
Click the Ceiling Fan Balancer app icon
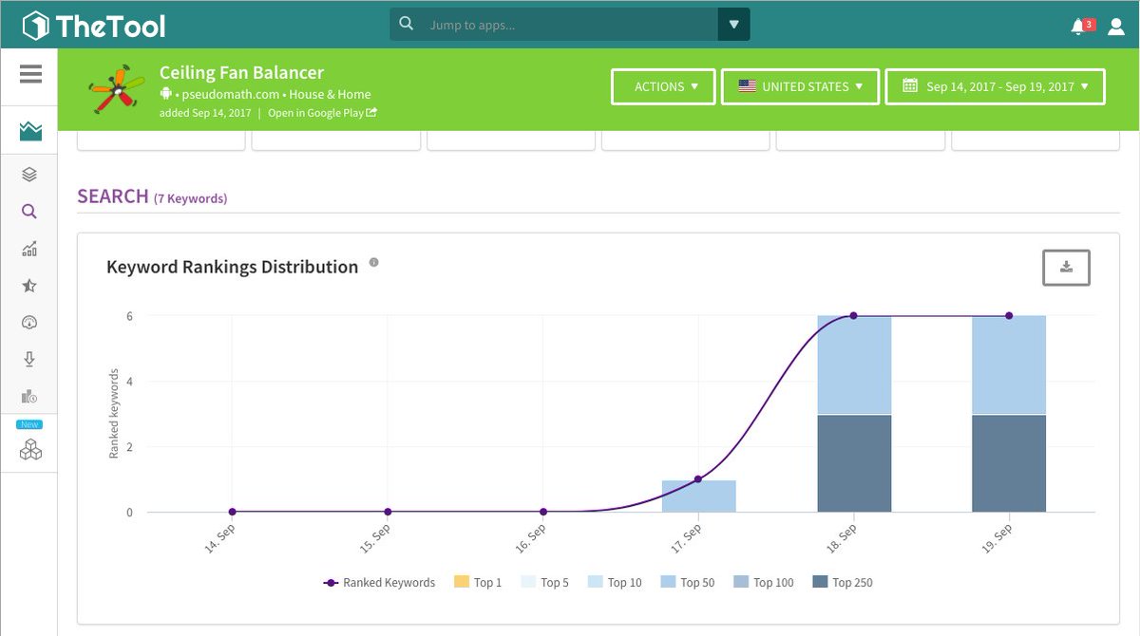118,90
